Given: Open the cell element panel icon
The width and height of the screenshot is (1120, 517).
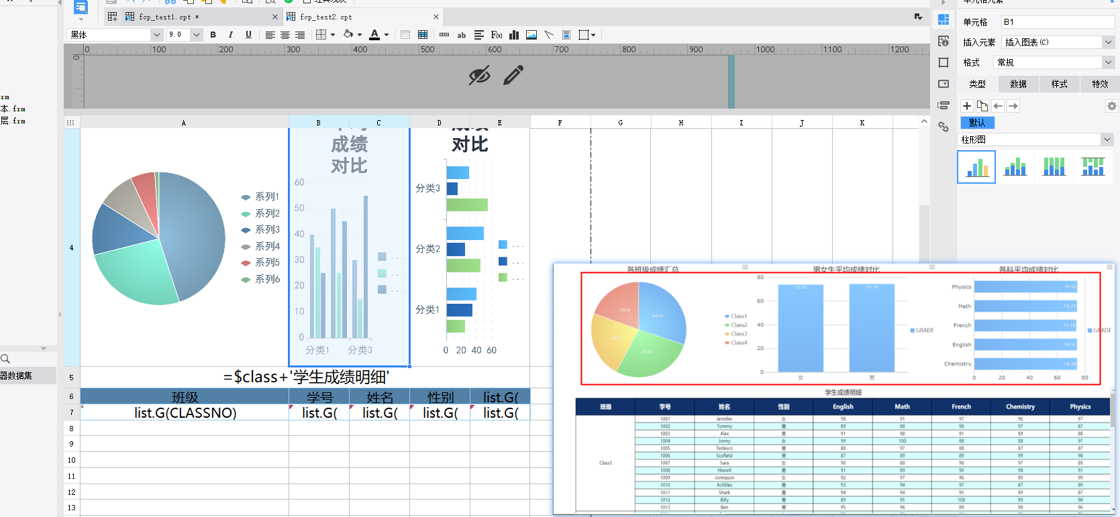Looking at the screenshot, I should click(x=944, y=19).
